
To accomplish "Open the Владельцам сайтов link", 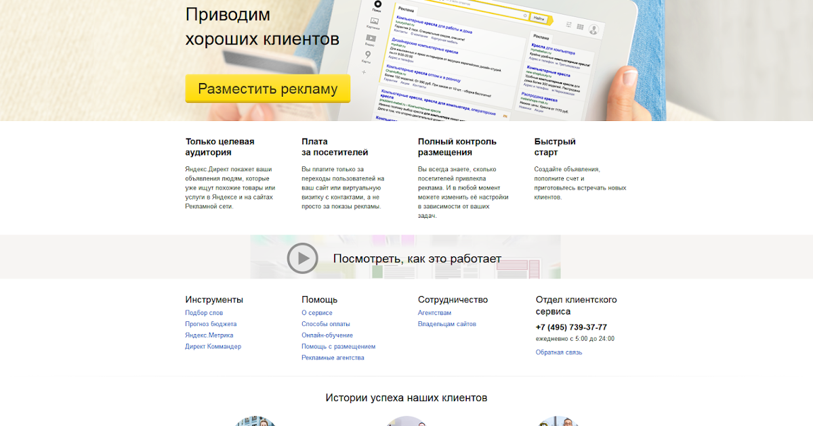I will pyautogui.click(x=447, y=324).
